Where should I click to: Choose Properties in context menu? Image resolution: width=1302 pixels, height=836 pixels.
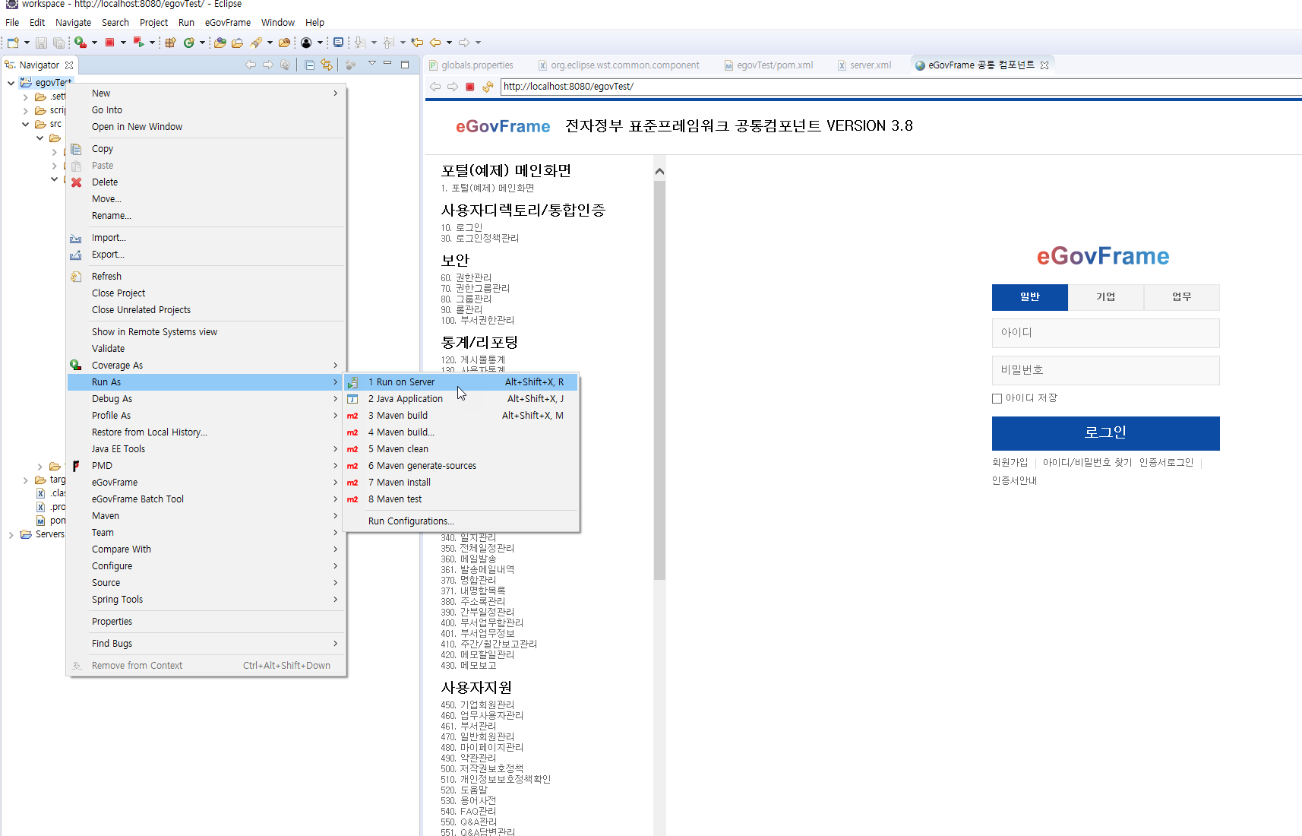pyautogui.click(x=206, y=622)
